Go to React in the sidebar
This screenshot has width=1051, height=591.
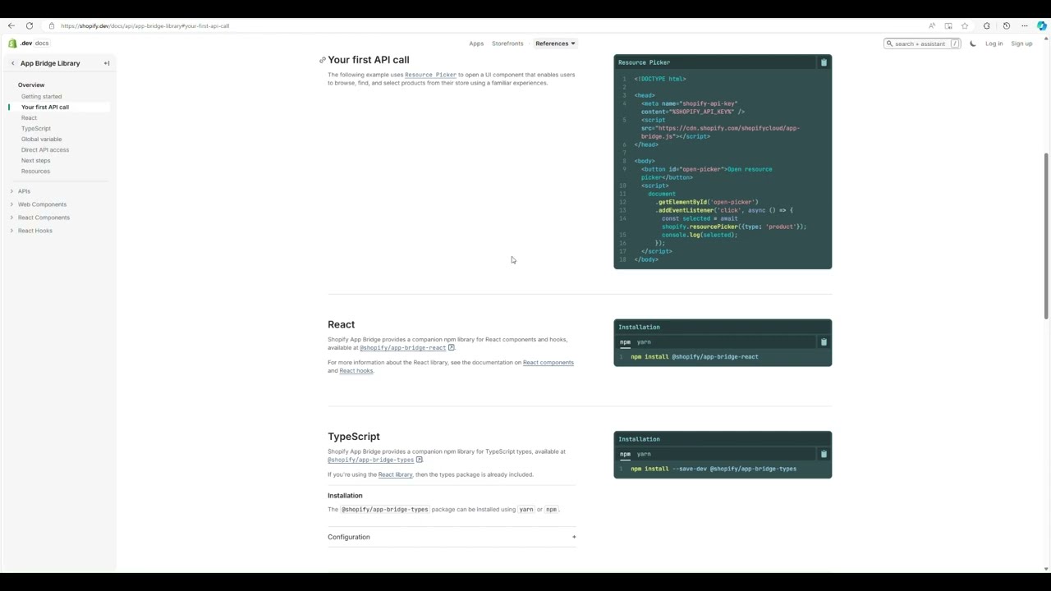tap(29, 117)
